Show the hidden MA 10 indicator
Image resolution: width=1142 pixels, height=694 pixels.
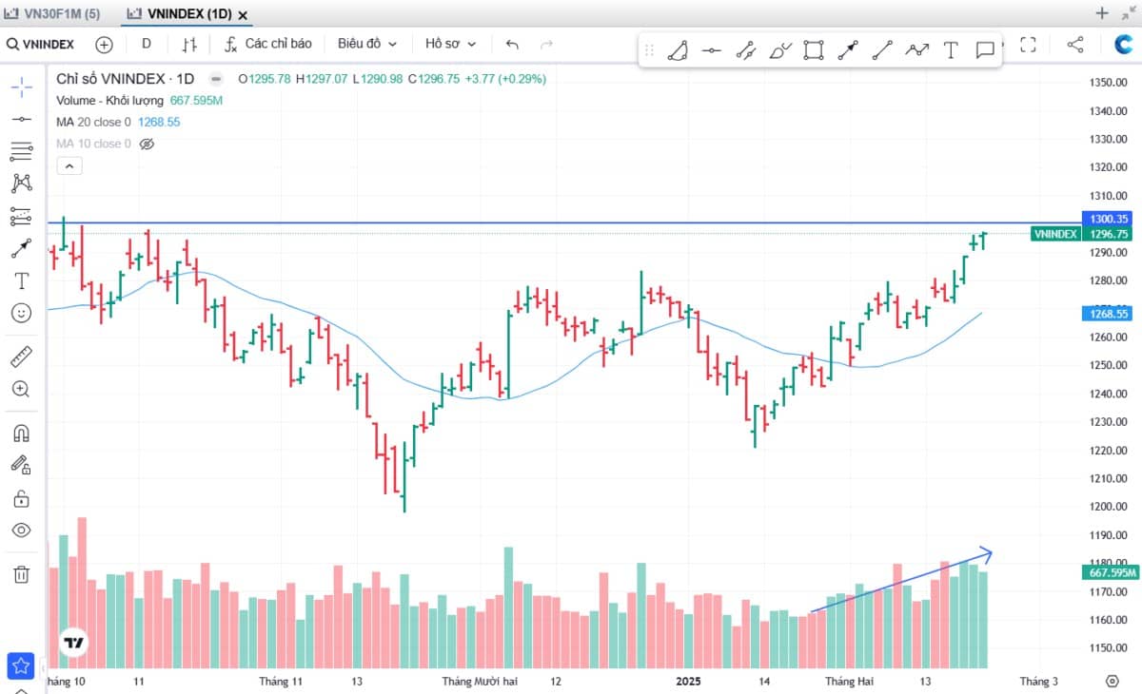click(147, 144)
